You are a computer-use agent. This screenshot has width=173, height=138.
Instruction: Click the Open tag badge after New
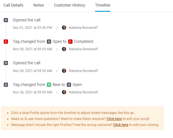click(69, 85)
